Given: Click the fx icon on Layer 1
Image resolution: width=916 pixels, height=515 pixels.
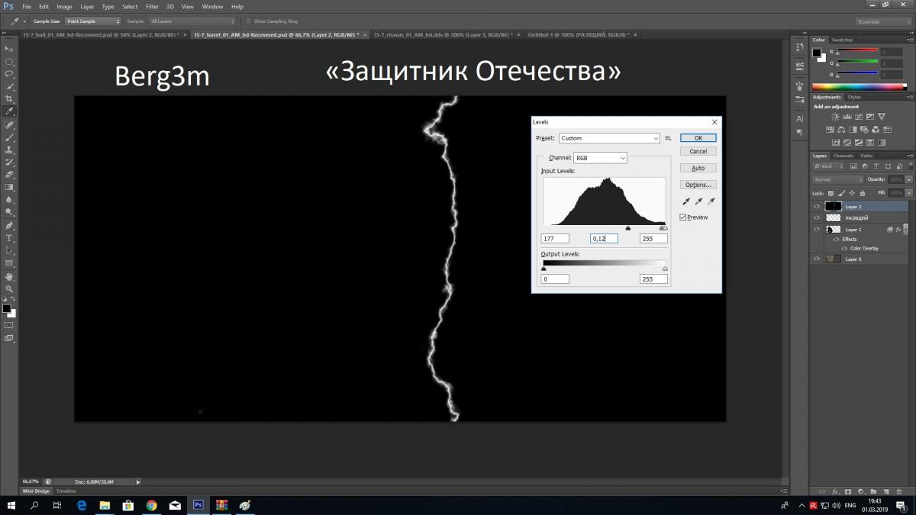Looking at the screenshot, I should click(898, 229).
